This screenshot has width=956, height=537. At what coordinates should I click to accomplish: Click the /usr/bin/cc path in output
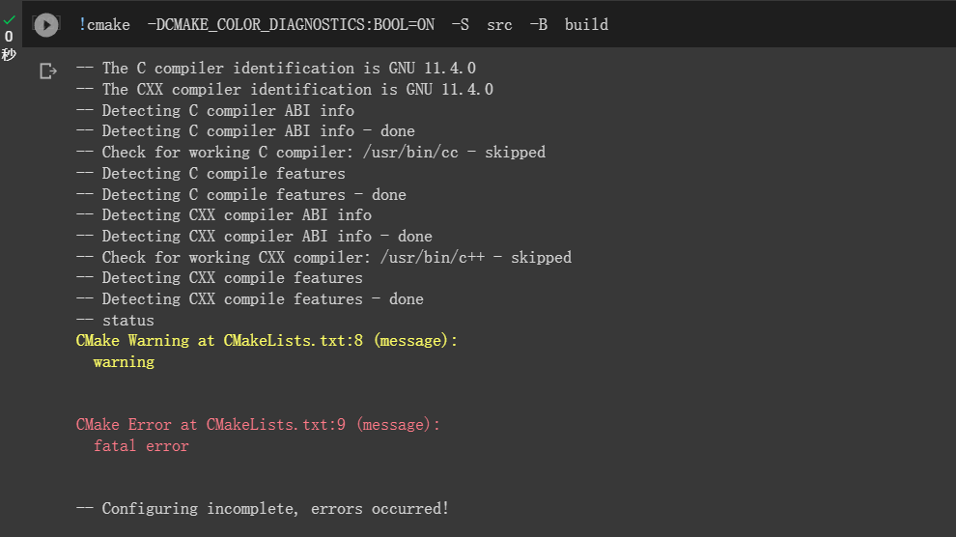pyautogui.click(x=410, y=153)
